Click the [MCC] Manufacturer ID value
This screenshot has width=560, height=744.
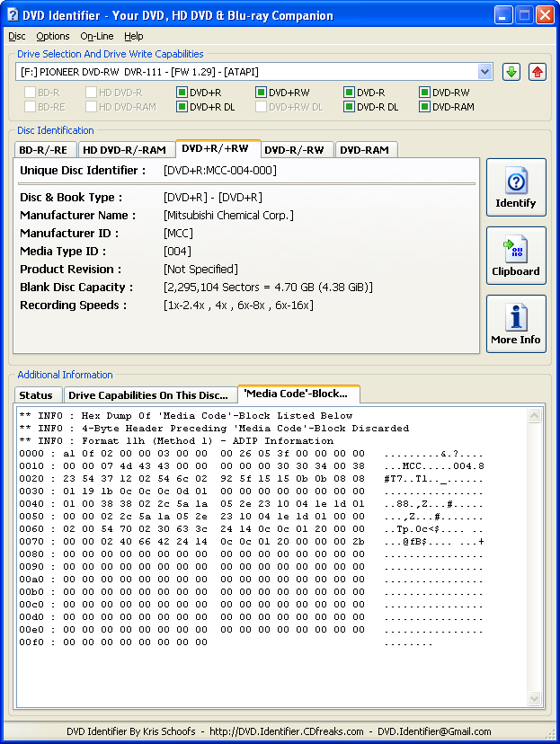point(179,234)
